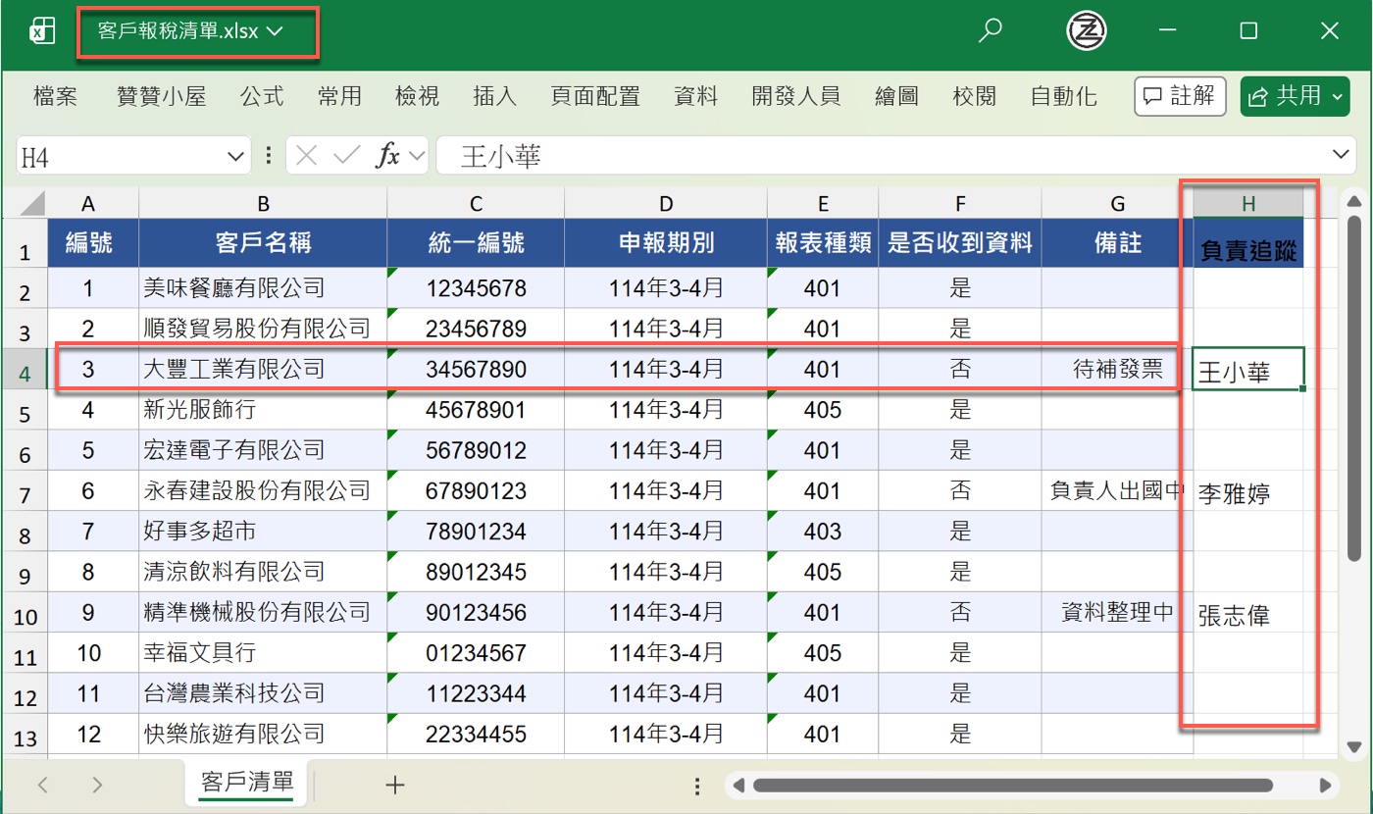Open the 共用 share dropdown
1373x814 pixels.
[x=1296, y=96]
